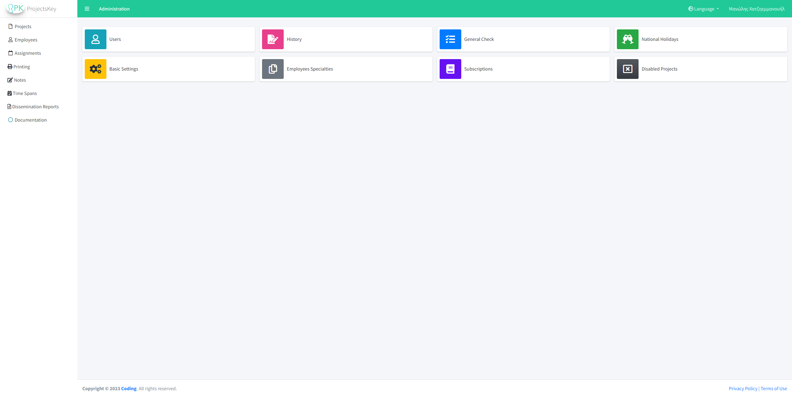
Task: Open Dissemination Reports page
Action: [35, 107]
